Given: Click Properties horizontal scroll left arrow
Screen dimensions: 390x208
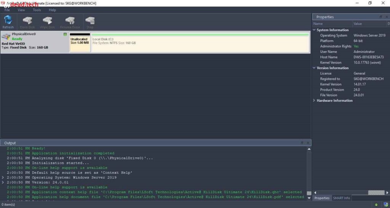Looking at the screenshot, I should [315, 193].
